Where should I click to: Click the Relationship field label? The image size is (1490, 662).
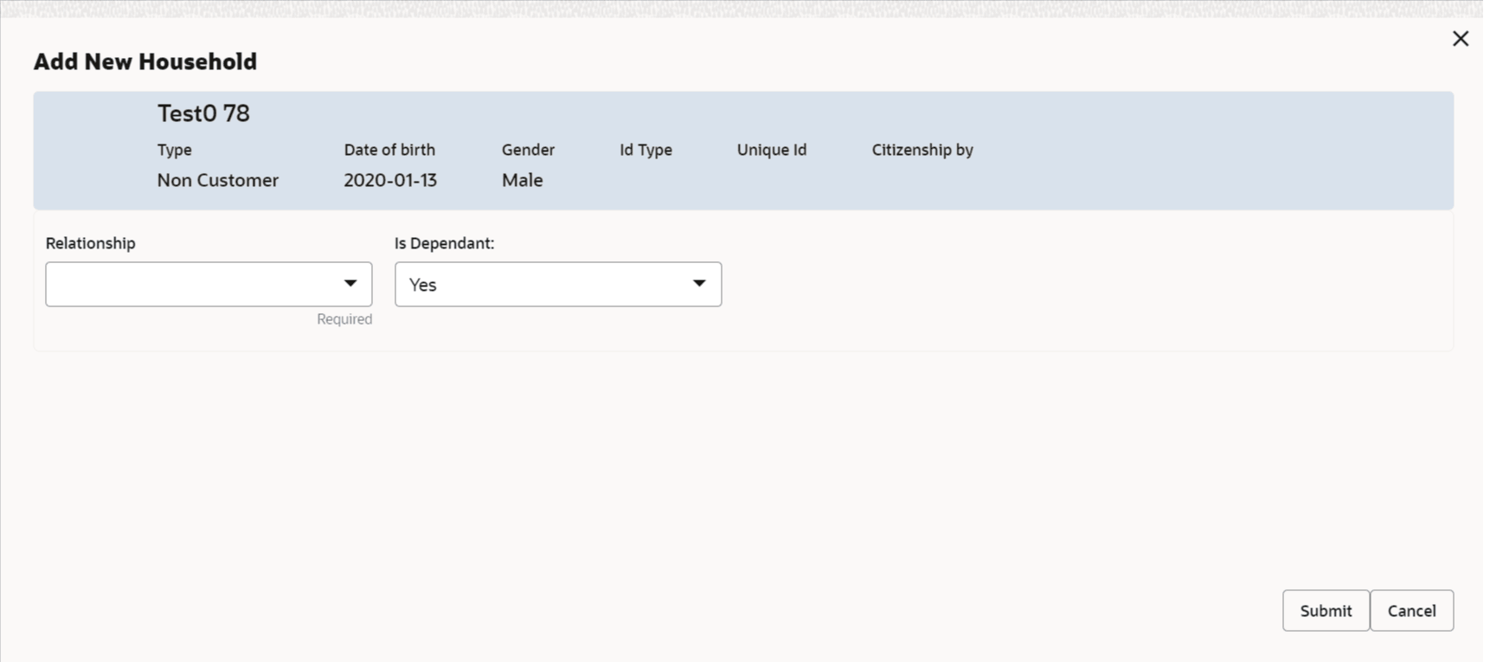click(91, 243)
